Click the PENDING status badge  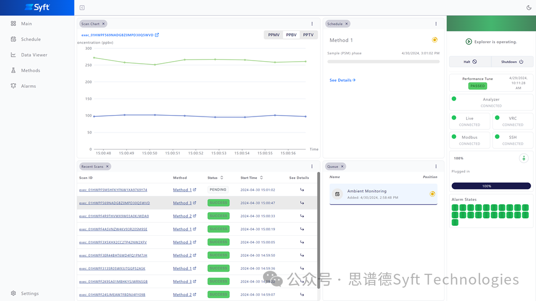pyautogui.click(x=218, y=190)
